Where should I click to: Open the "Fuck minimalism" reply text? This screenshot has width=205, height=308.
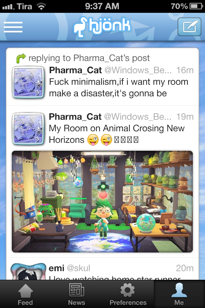click(119, 87)
